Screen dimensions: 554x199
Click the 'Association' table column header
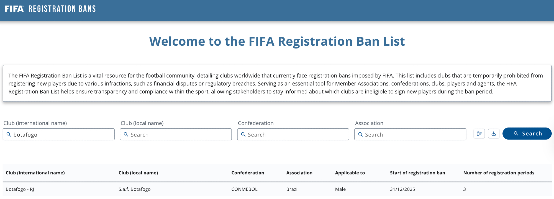299,173
